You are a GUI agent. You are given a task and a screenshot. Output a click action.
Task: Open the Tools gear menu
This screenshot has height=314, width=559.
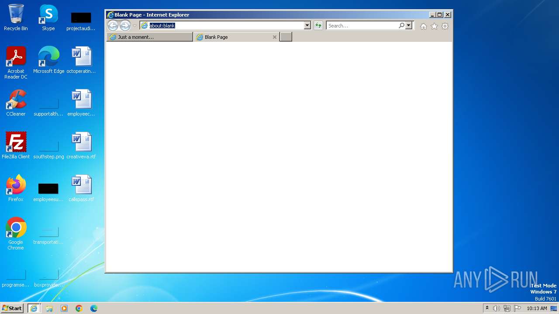(x=445, y=26)
